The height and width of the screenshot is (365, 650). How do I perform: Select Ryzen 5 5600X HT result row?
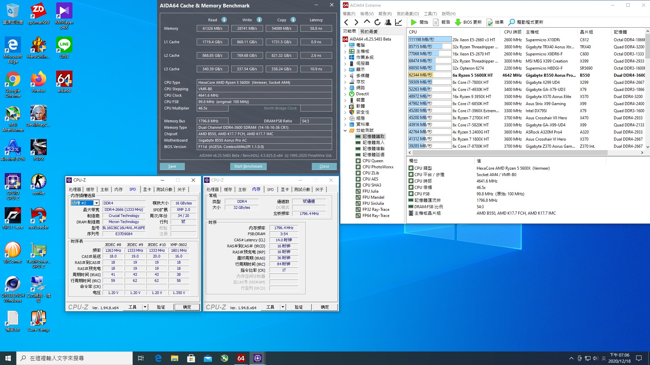pos(526,75)
